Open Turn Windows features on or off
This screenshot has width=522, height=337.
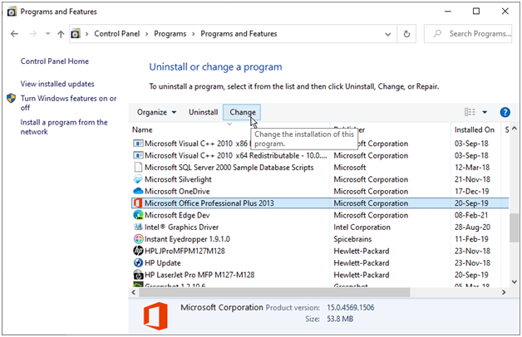(x=68, y=103)
